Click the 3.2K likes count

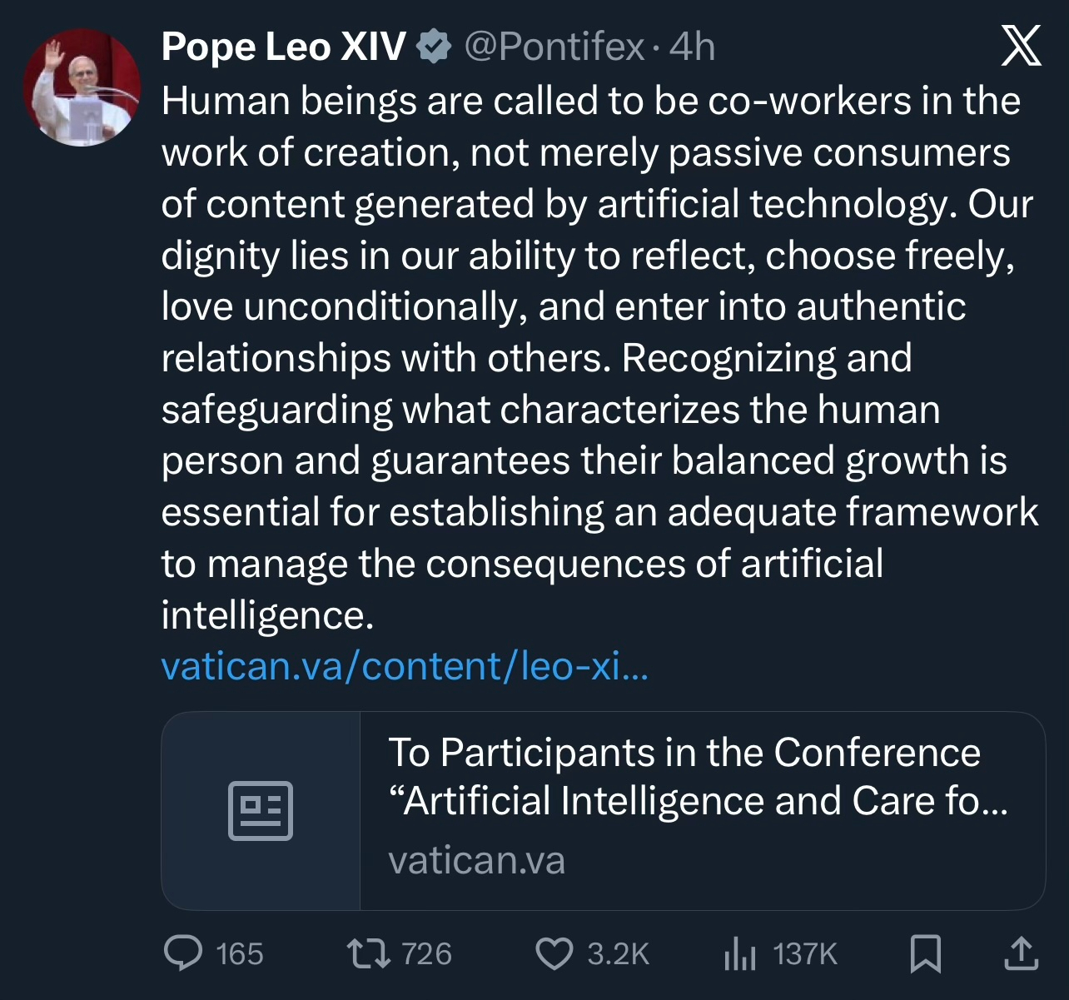618,953
